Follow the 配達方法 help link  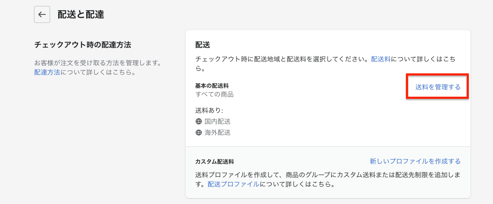point(47,73)
